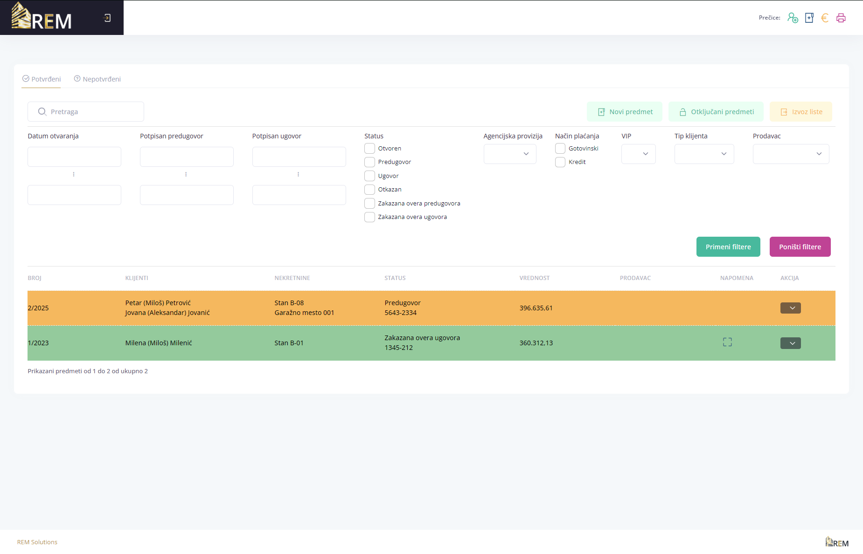This screenshot has width=863, height=554.
Task: Open the Agencijska provizija dropdown
Action: pos(510,154)
